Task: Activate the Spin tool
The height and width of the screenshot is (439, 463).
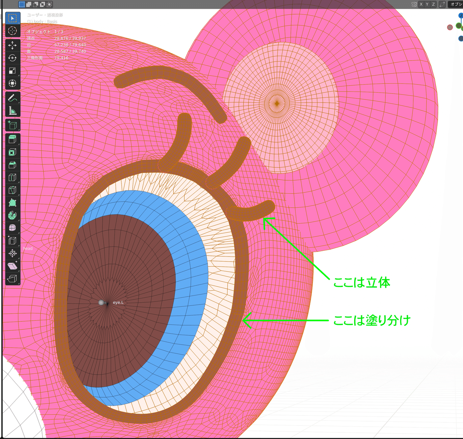Action: pyautogui.click(x=12, y=215)
